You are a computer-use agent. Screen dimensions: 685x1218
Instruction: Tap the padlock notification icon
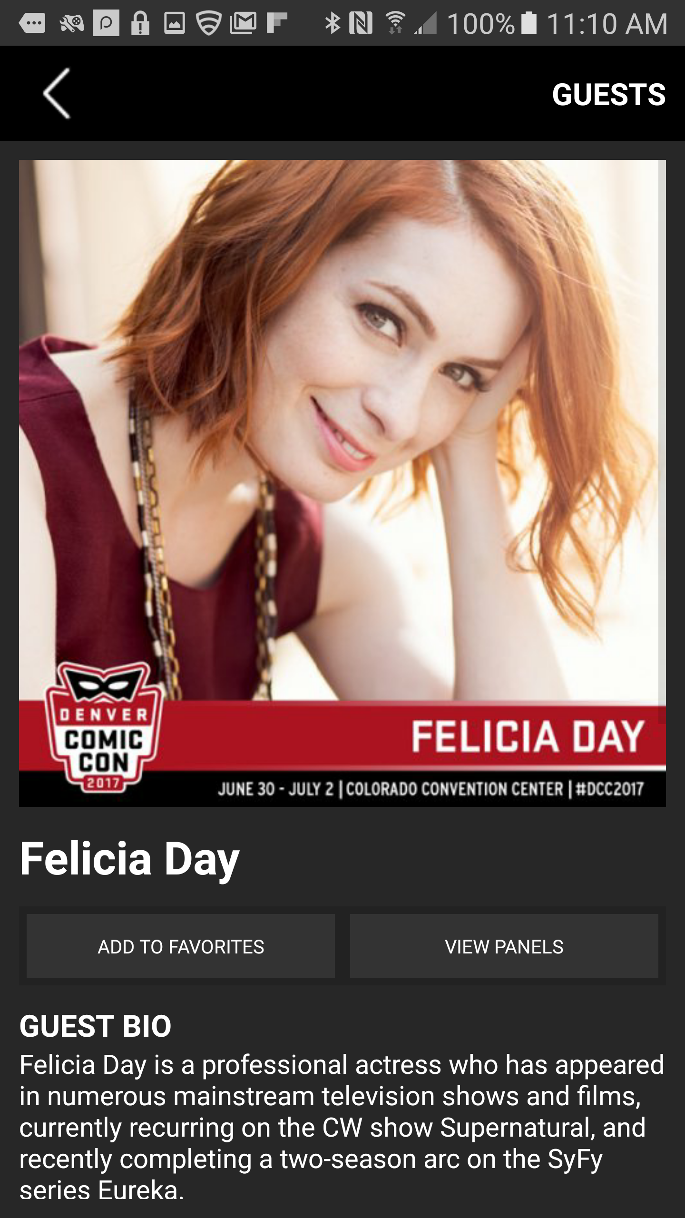(x=140, y=23)
